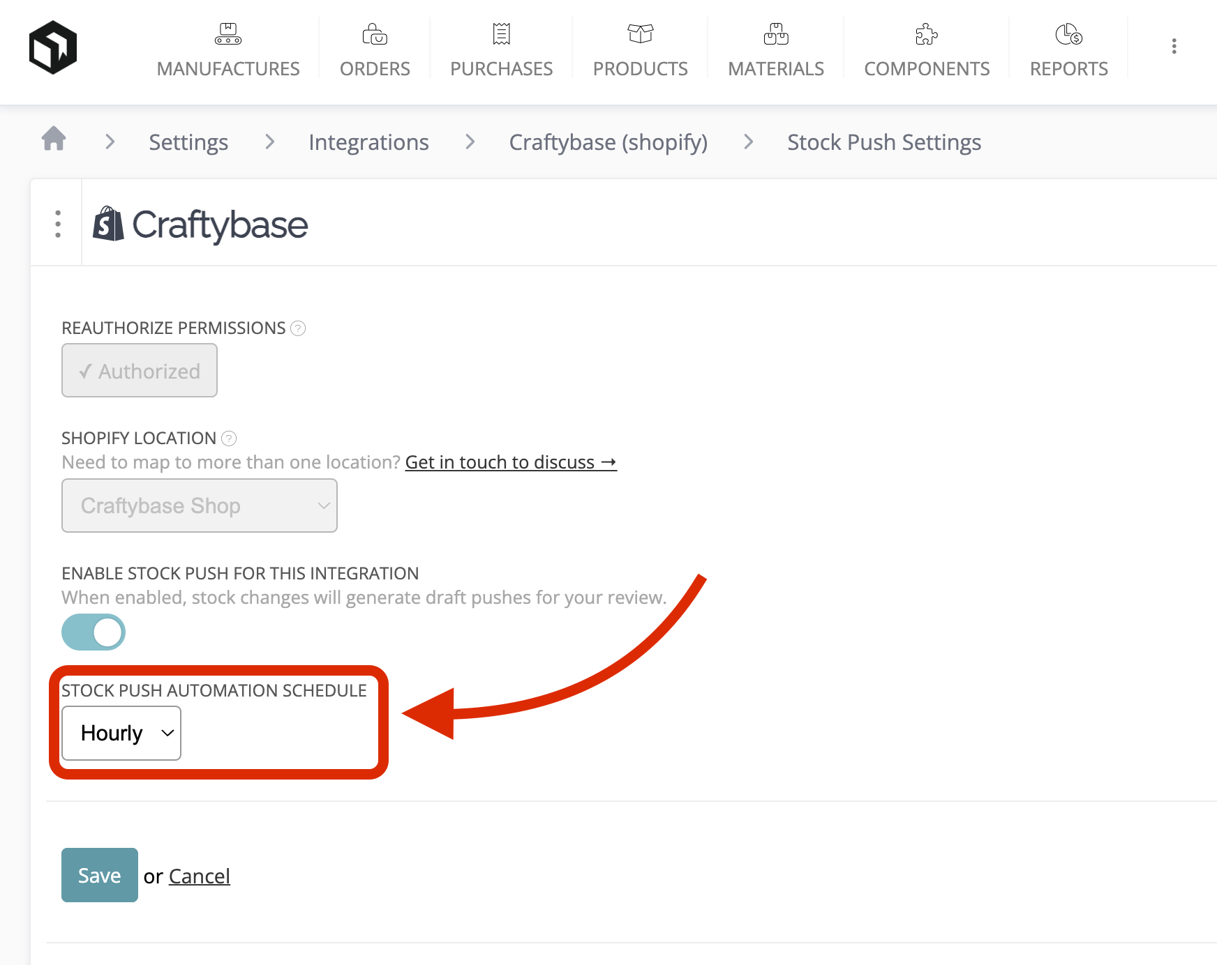Open the Materials boxes icon
The width and height of the screenshot is (1217, 965).
[x=776, y=33]
